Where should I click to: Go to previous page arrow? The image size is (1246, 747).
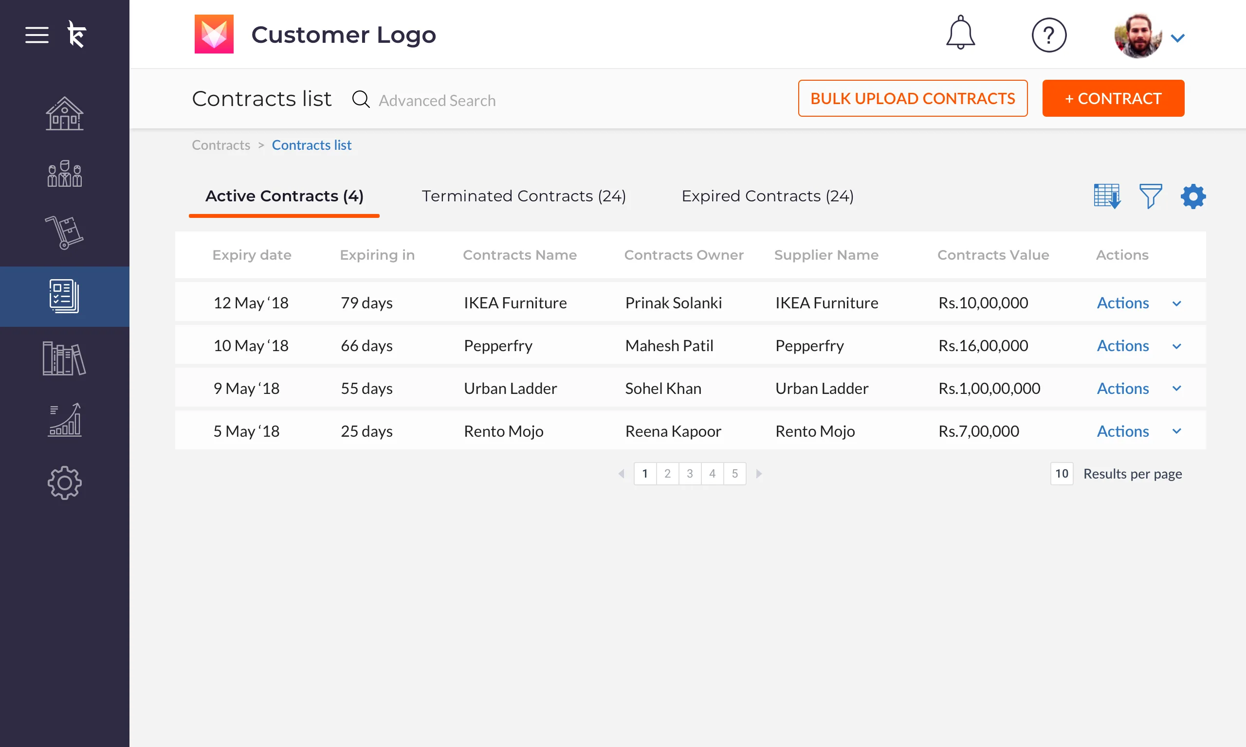pyautogui.click(x=622, y=474)
